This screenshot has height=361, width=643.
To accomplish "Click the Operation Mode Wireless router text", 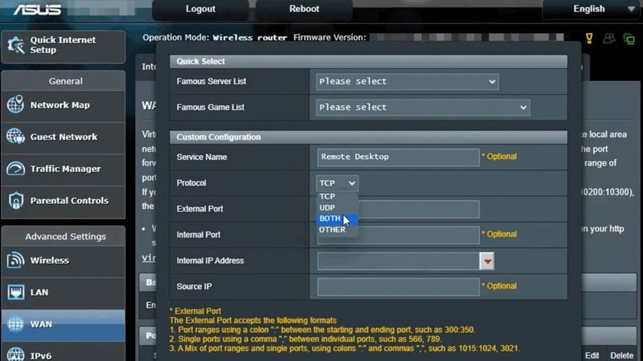I will coord(215,38).
